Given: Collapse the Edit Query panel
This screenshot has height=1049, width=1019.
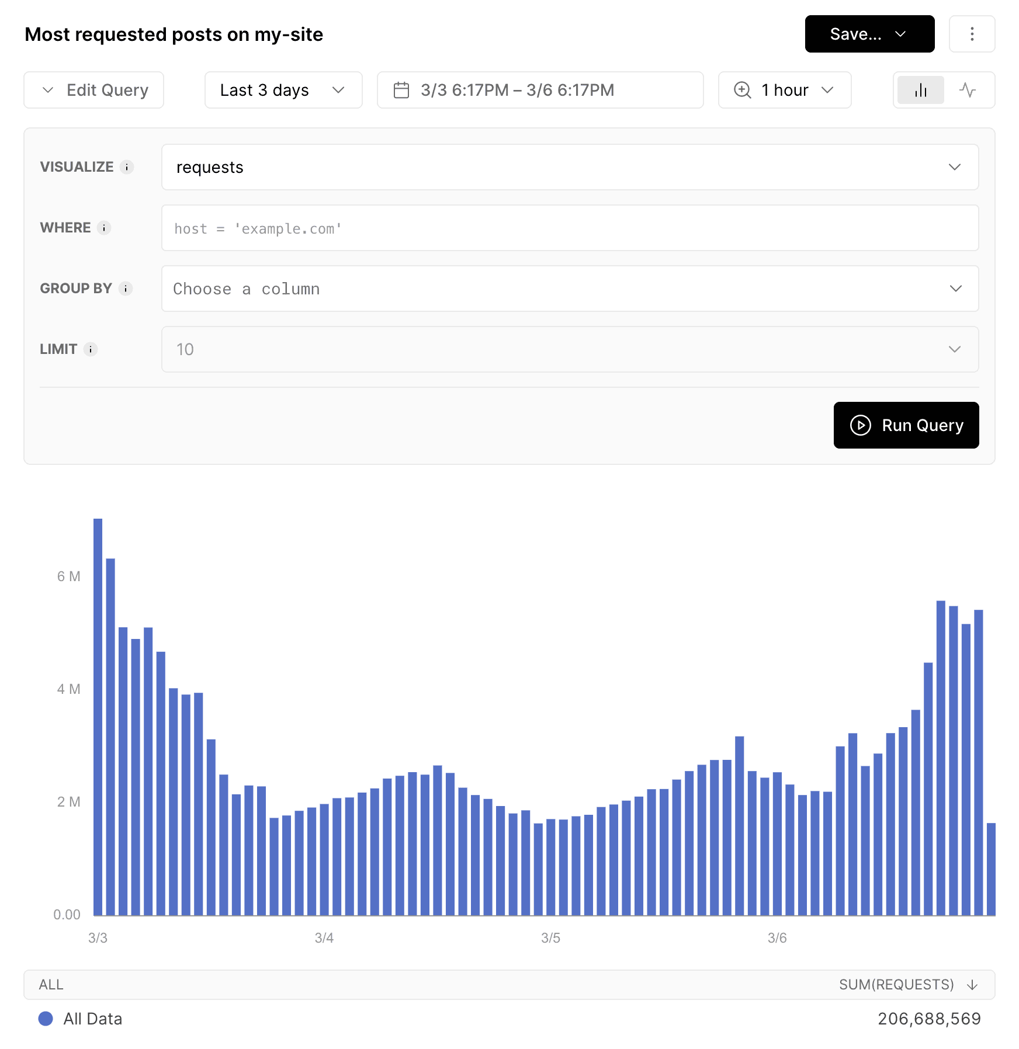Looking at the screenshot, I should [x=93, y=90].
